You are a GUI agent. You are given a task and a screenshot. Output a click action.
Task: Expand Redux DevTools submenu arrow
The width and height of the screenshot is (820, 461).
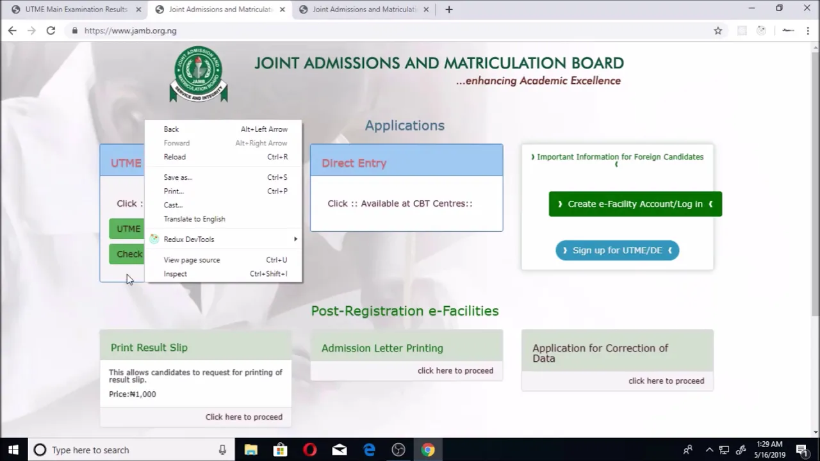pyautogui.click(x=295, y=239)
